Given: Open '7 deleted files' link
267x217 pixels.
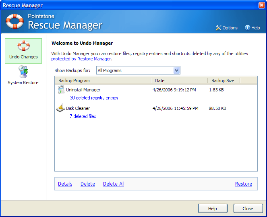Looking at the screenshot, I should click(83, 116).
